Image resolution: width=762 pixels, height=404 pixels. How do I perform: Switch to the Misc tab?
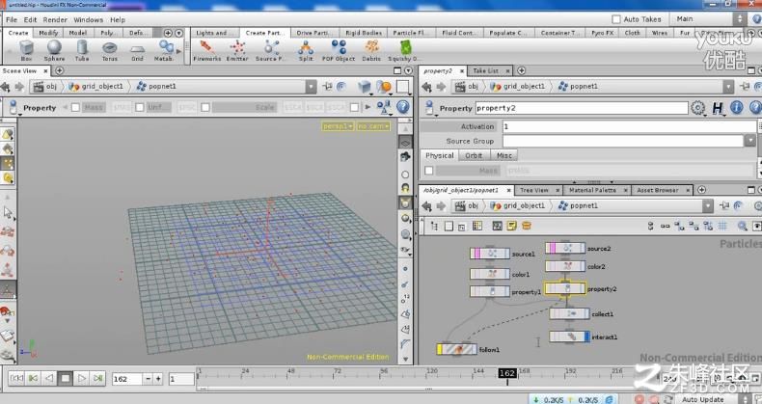[503, 155]
